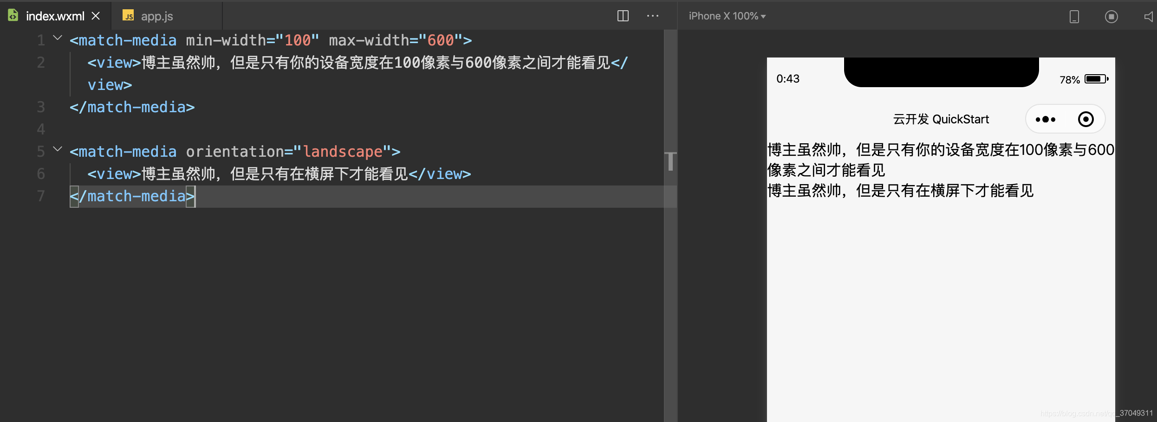The image size is (1157, 422).
Task: Click the 0:43 time in simulator
Action: (x=788, y=78)
